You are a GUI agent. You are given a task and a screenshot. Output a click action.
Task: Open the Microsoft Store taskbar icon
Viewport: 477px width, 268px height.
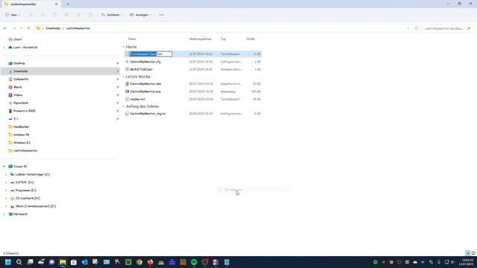pyautogui.click(x=74, y=262)
